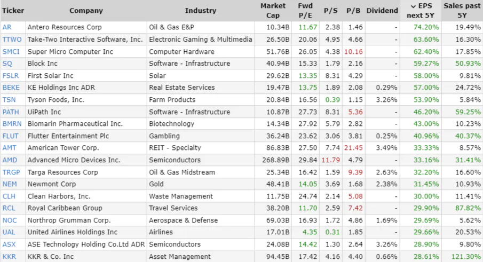Image resolution: width=483 pixels, height=262 pixels.
Task: Click the 21.45 P/B value
Action: (353, 148)
